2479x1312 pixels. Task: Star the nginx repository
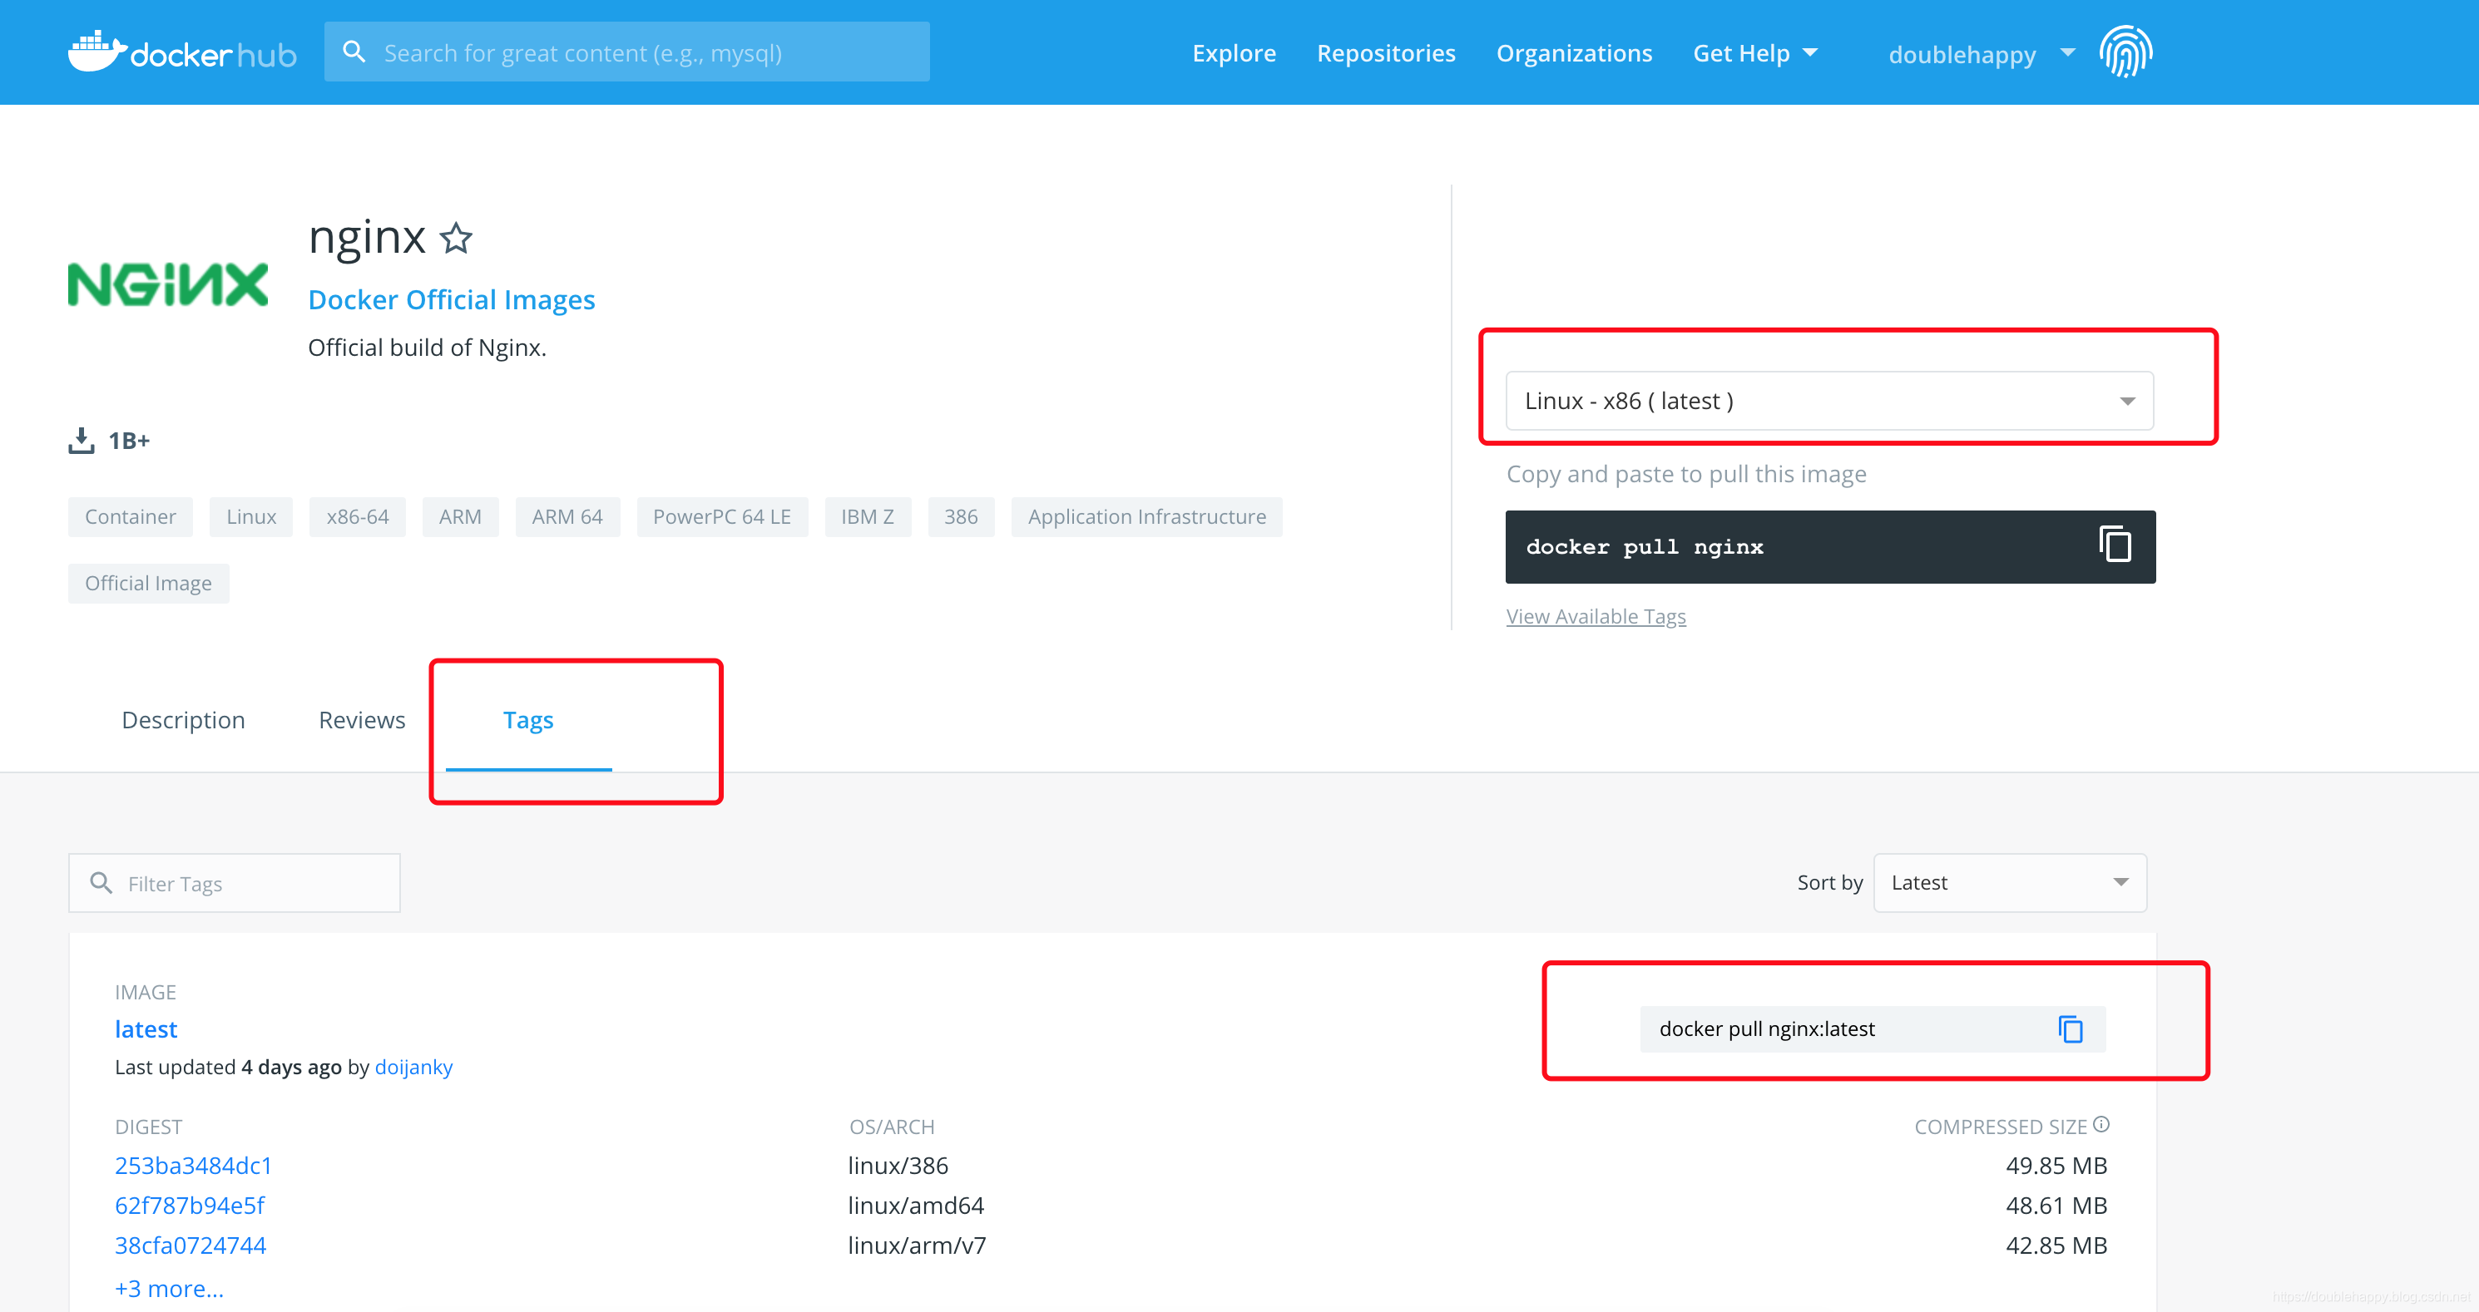pyautogui.click(x=456, y=238)
